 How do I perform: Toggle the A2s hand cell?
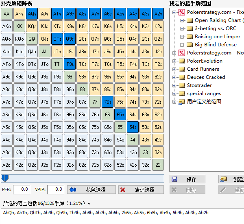158,14
